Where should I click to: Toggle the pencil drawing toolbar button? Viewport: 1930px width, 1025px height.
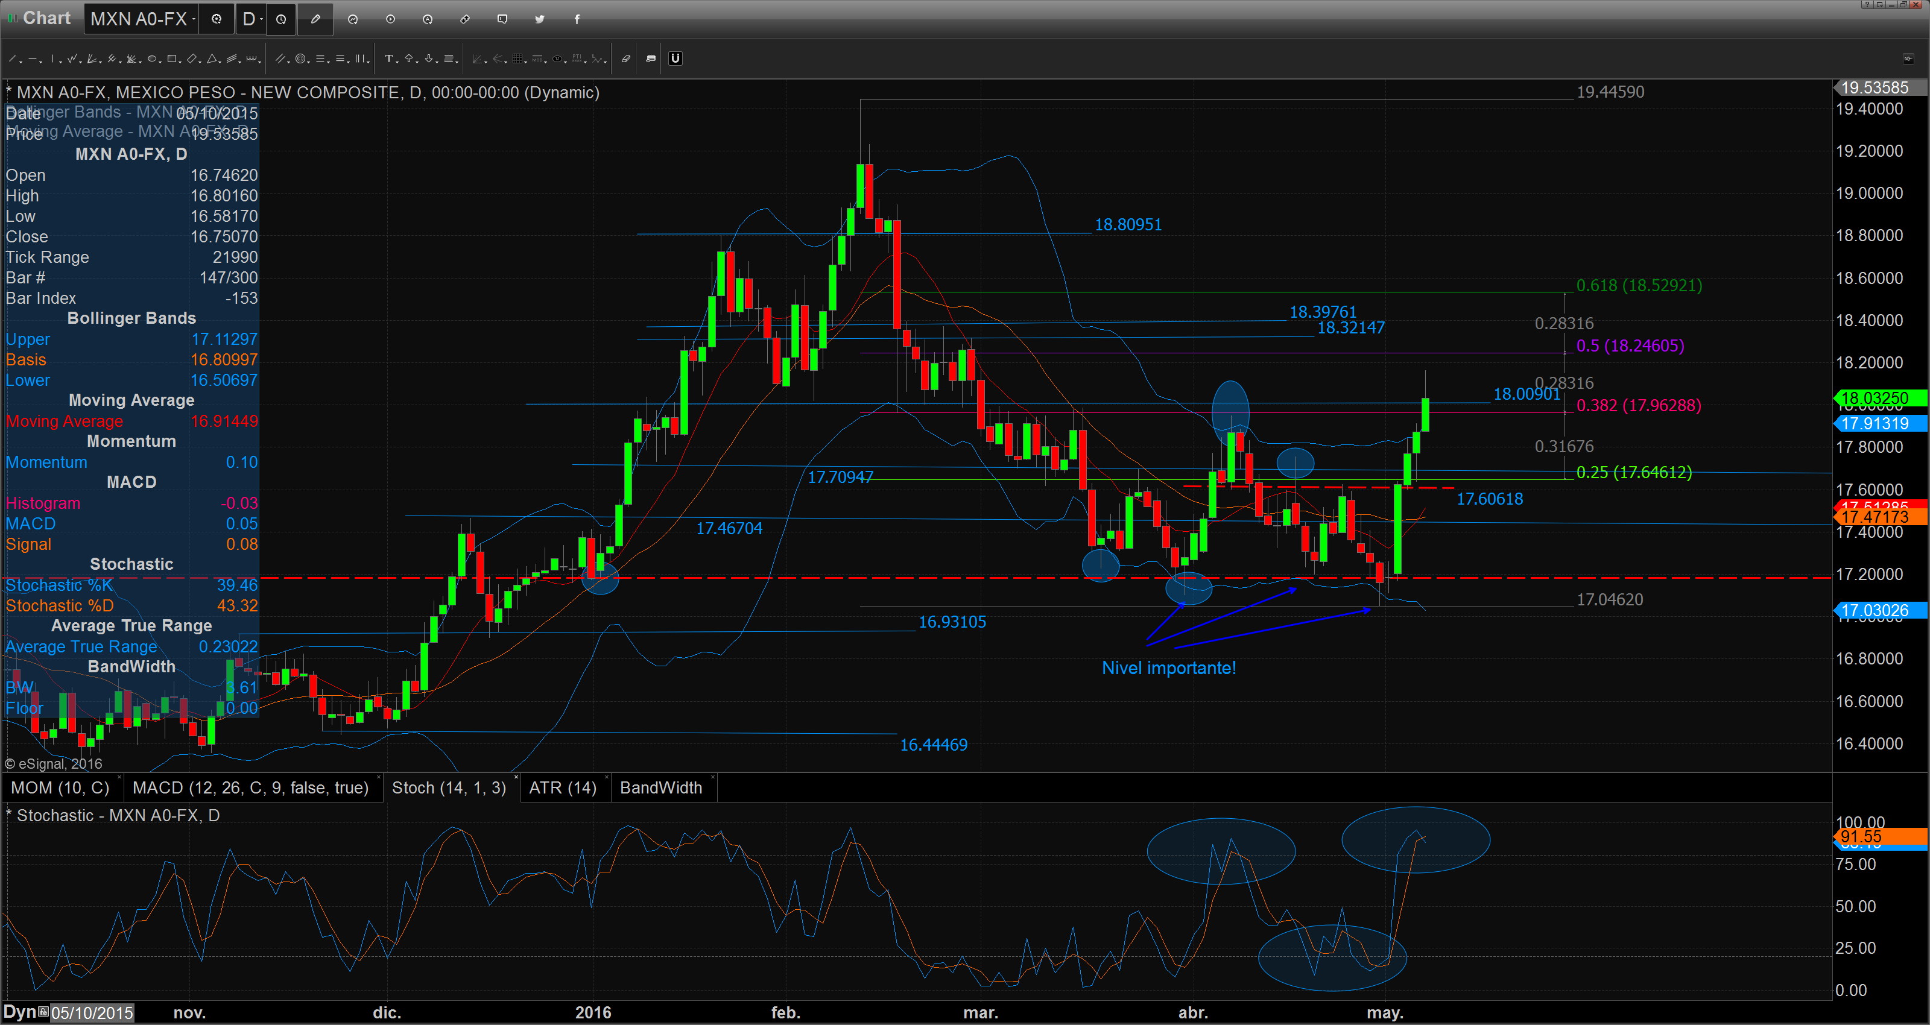315,19
